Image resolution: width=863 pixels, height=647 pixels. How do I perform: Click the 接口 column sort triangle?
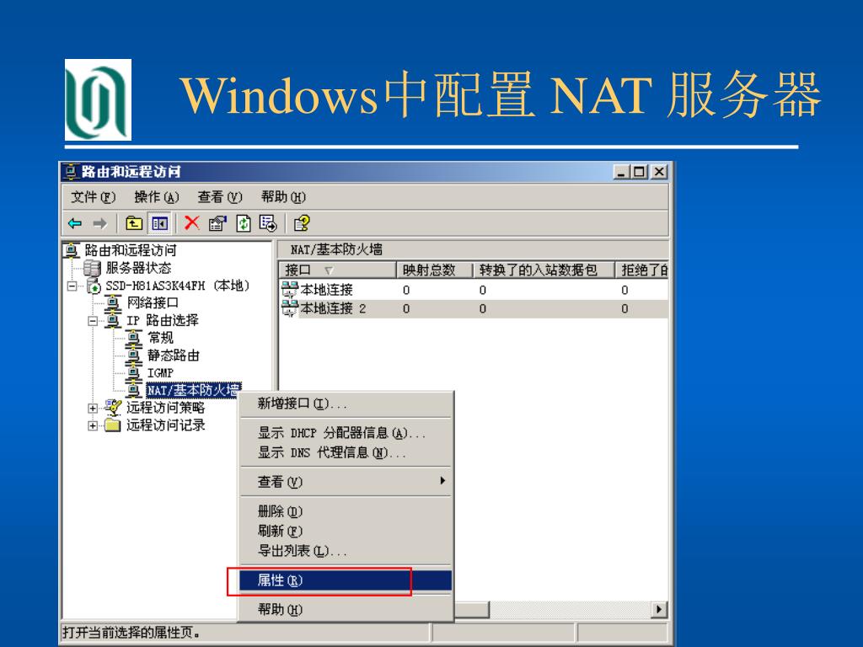[x=329, y=270]
